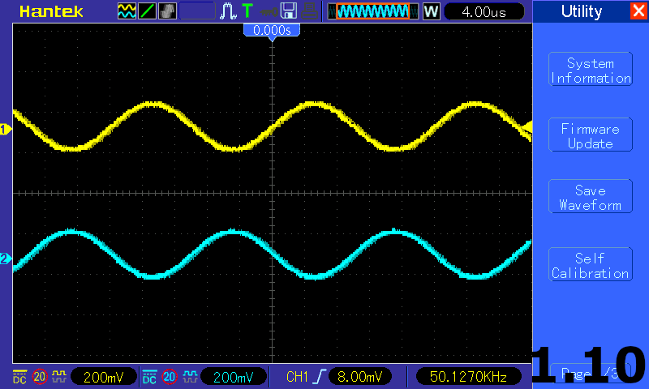Start Self Calibration

[x=591, y=264]
